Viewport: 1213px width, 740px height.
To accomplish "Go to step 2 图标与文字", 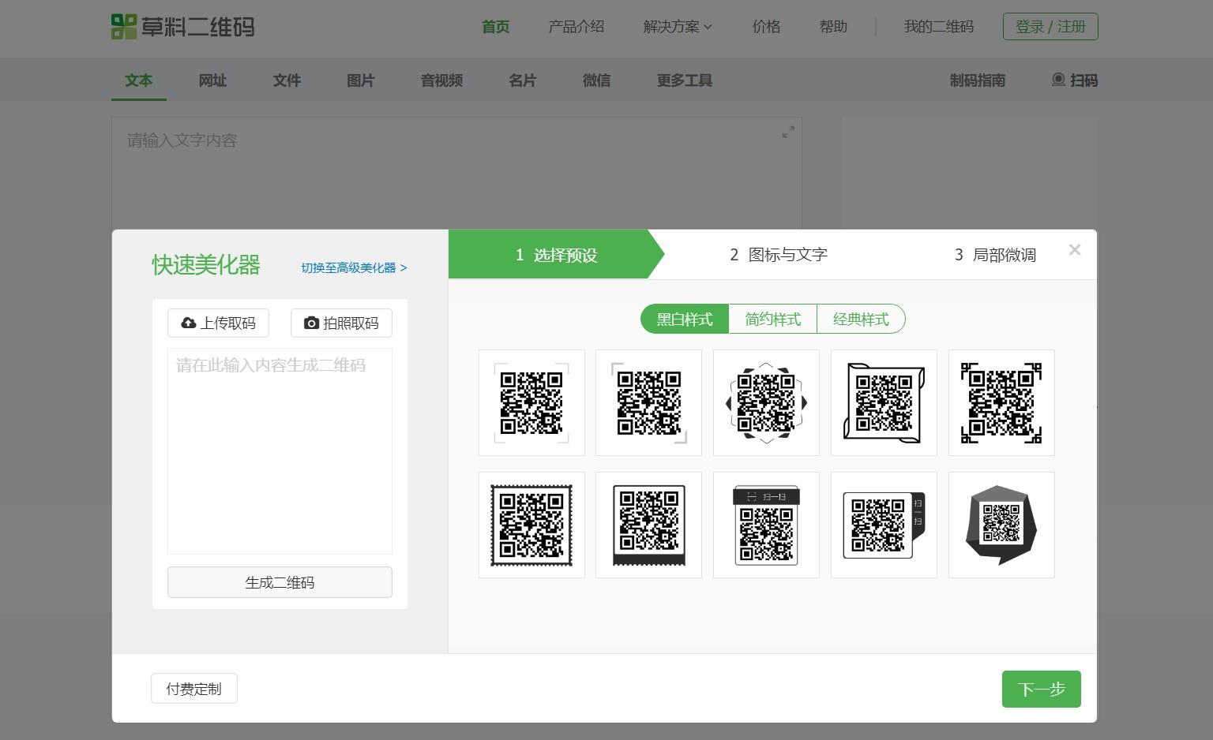I will 778,254.
